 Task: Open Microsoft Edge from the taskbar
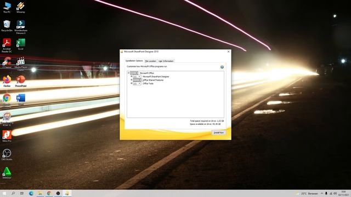[31, 193]
